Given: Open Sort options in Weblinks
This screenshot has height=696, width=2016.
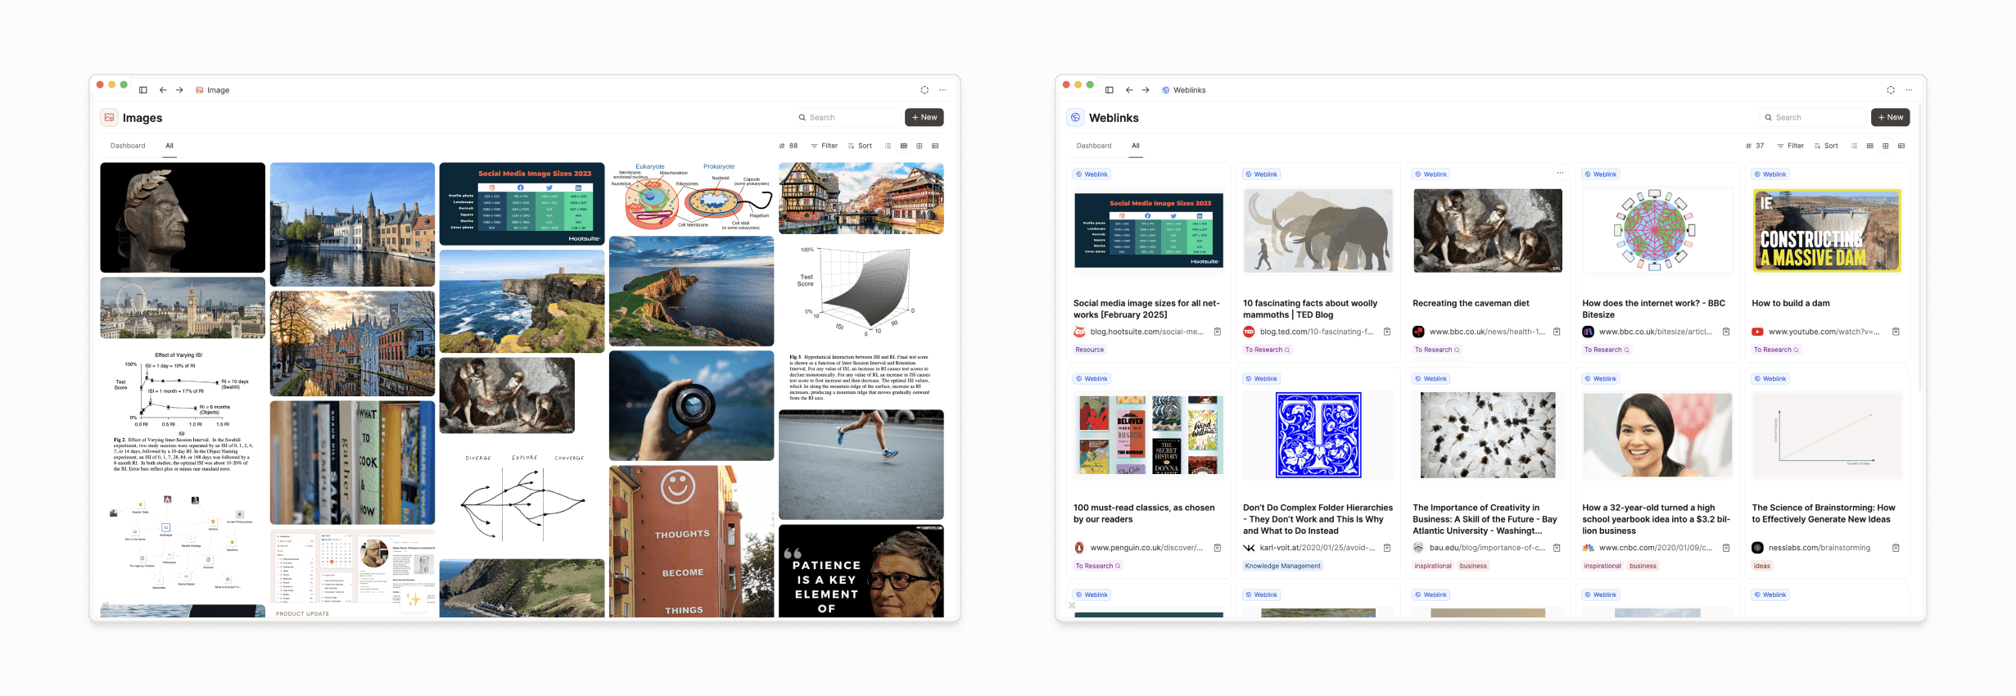Looking at the screenshot, I should pyautogui.click(x=1826, y=146).
